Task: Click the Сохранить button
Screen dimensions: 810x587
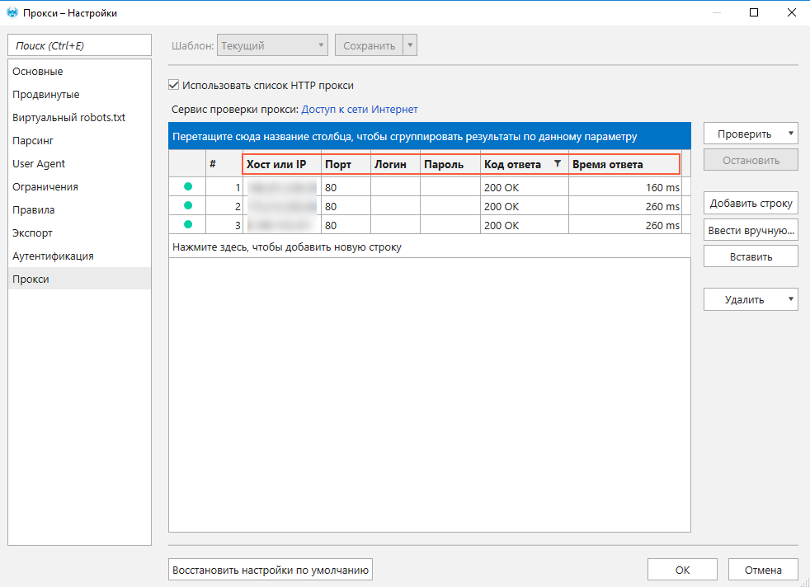Action: tap(370, 45)
